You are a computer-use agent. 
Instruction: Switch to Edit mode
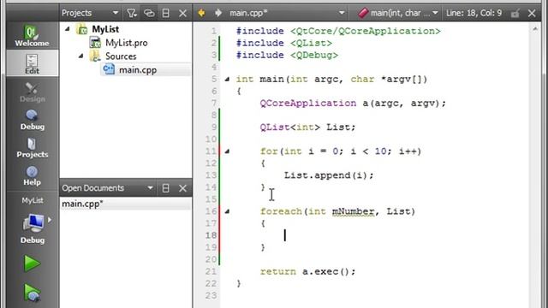(x=32, y=63)
